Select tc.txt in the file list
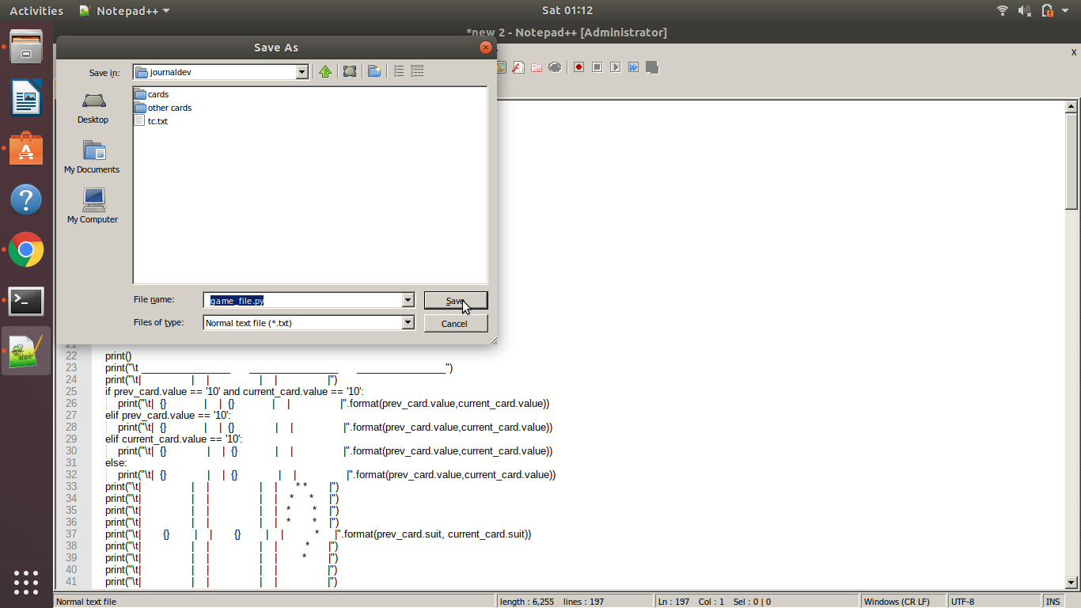 156,121
